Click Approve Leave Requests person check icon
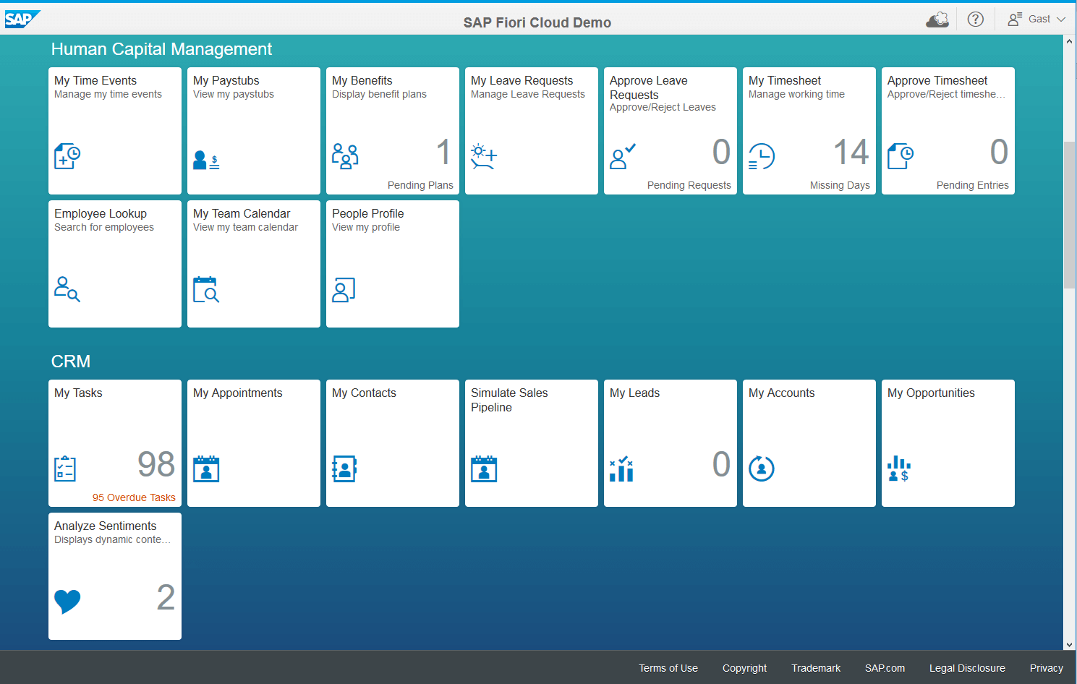The height and width of the screenshot is (684, 1077). (x=623, y=156)
